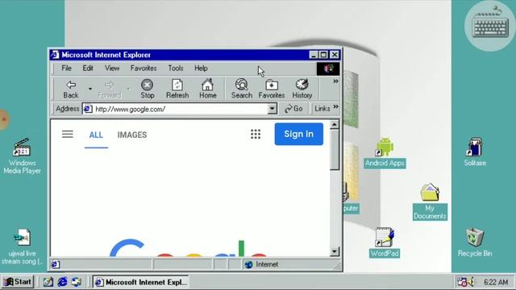Open the View menu
This screenshot has height=290, width=516.
[x=112, y=68]
